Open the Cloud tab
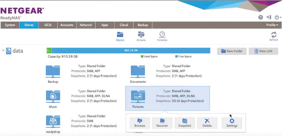Viewport: 282px width, 136px height. pyautogui.click(x=124, y=25)
